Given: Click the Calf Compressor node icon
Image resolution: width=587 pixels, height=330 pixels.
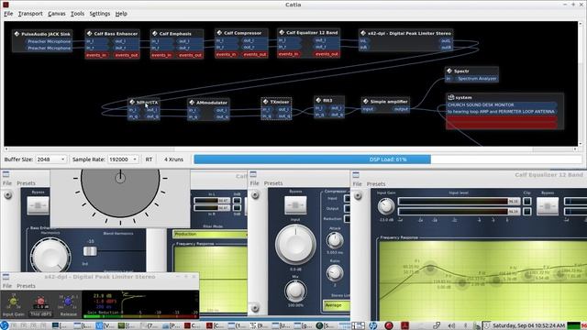Looking at the screenshot, I should 219,33.
